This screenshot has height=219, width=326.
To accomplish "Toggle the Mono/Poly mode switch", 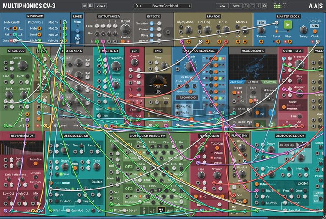I will coord(77,30).
